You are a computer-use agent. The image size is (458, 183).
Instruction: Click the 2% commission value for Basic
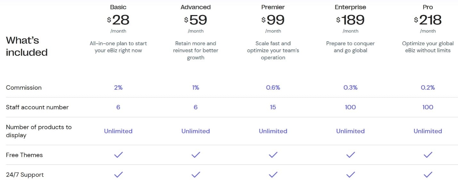[118, 87]
